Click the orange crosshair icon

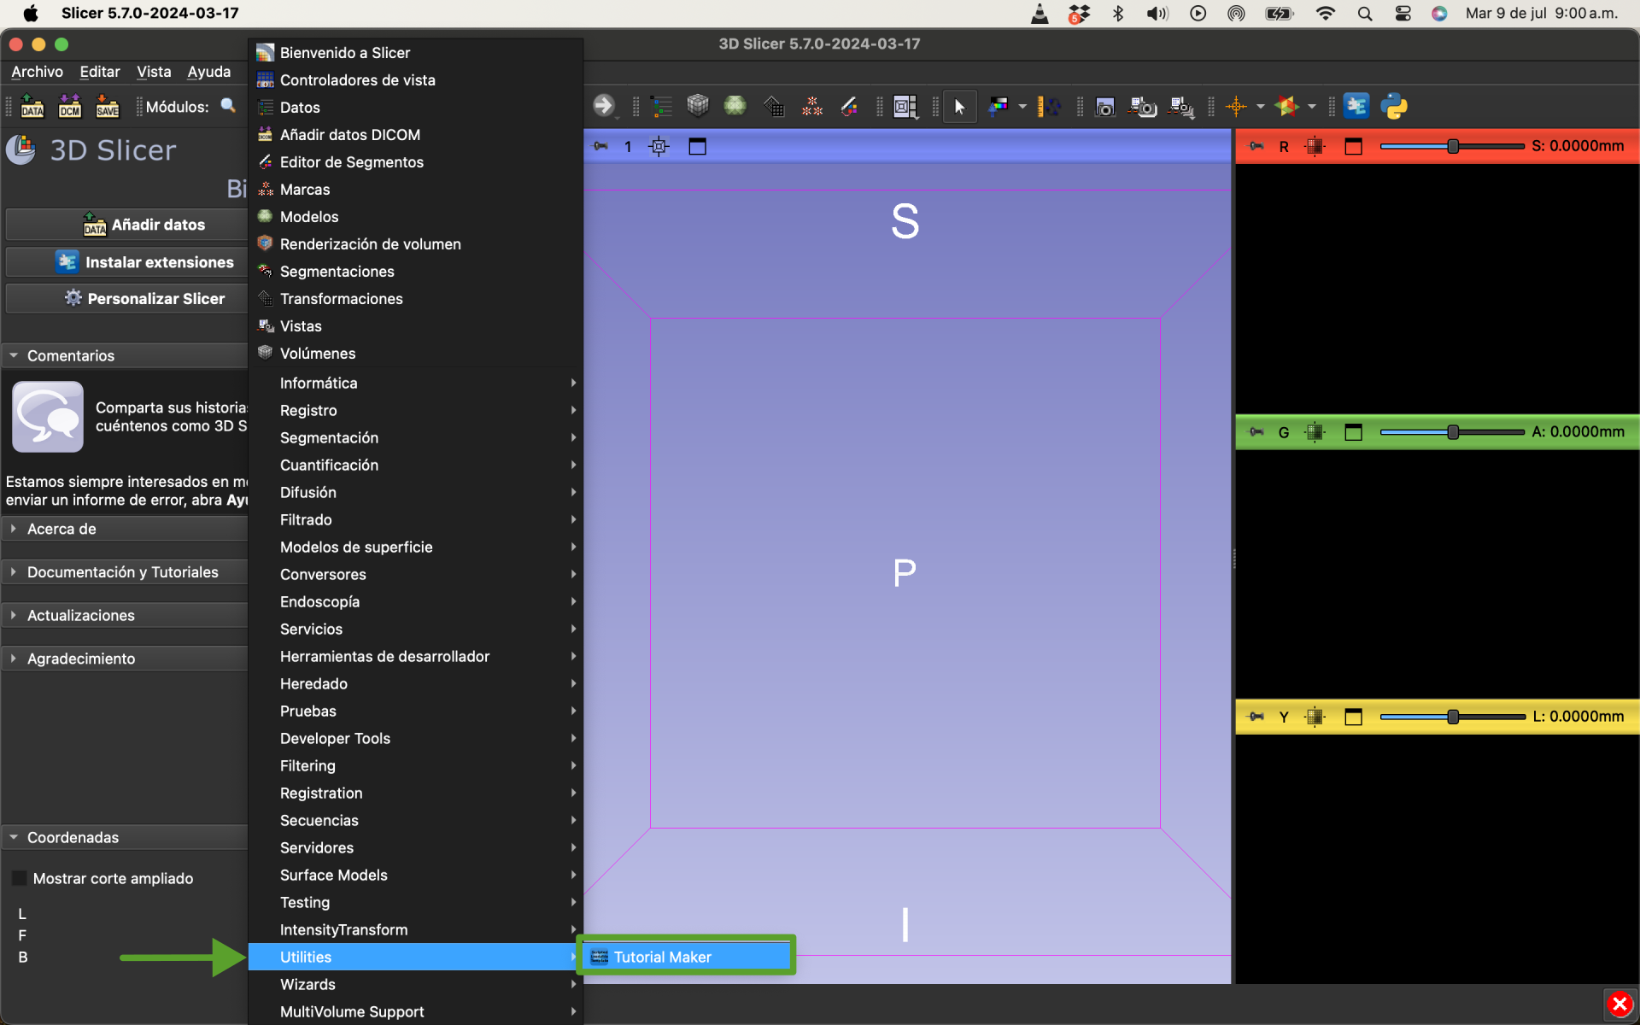[x=1236, y=106]
